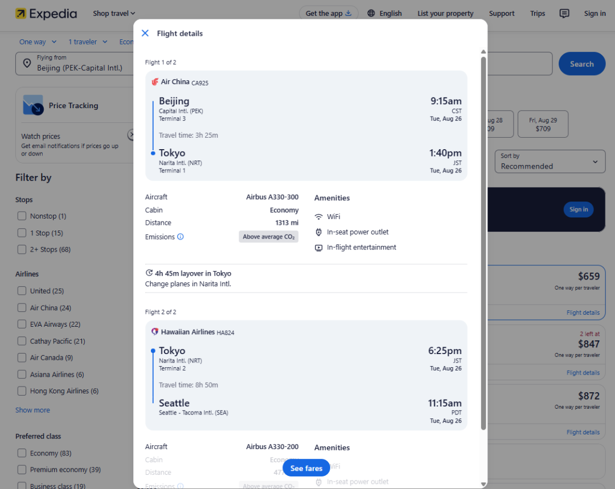The width and height of the screenshot is (615, 489).
Task: Click the Travel time: 8h 50m text
Action: [x=188, y=385]
